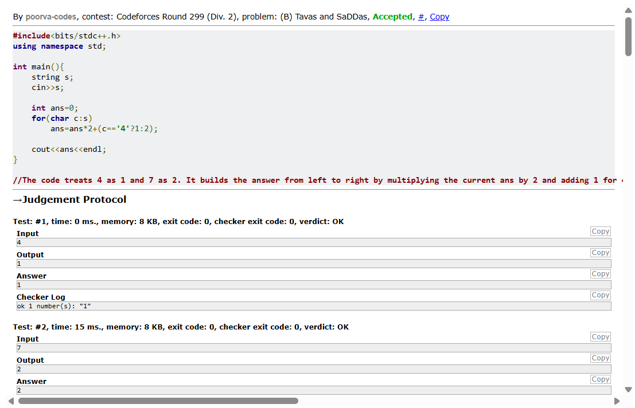635x408 pixels.
Task: Click the horizontal scrollbar thumb
Action: 158,401
